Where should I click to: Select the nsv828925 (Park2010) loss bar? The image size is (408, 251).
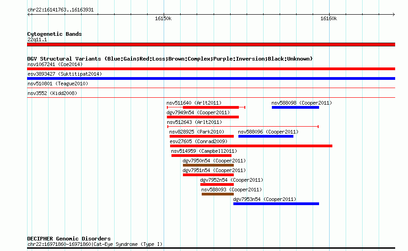(x=202, y=136)
